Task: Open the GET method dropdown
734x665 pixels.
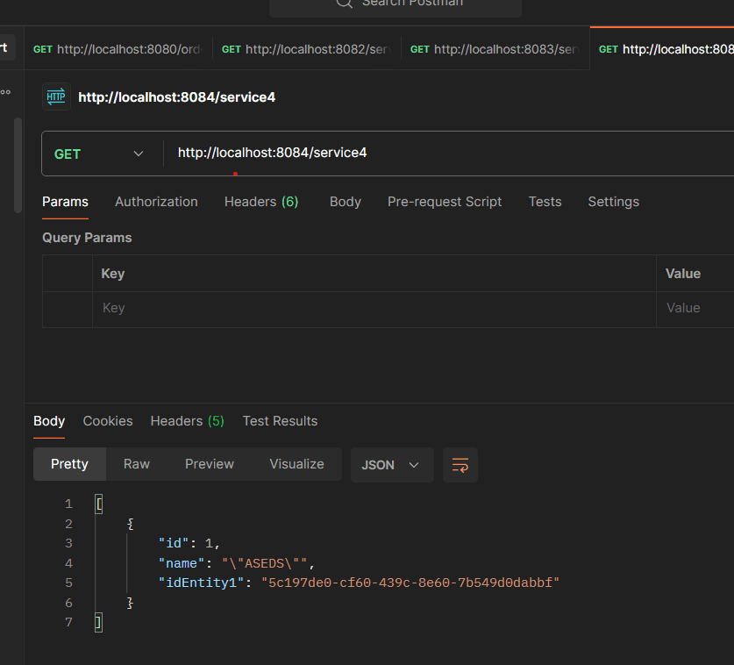Action: (x=100, y=154)
